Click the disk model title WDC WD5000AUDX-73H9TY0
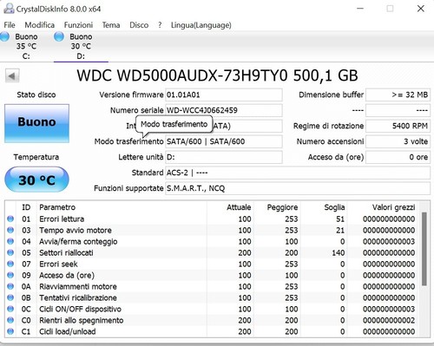Screen dimensions: 434x346 coord(182,75)
